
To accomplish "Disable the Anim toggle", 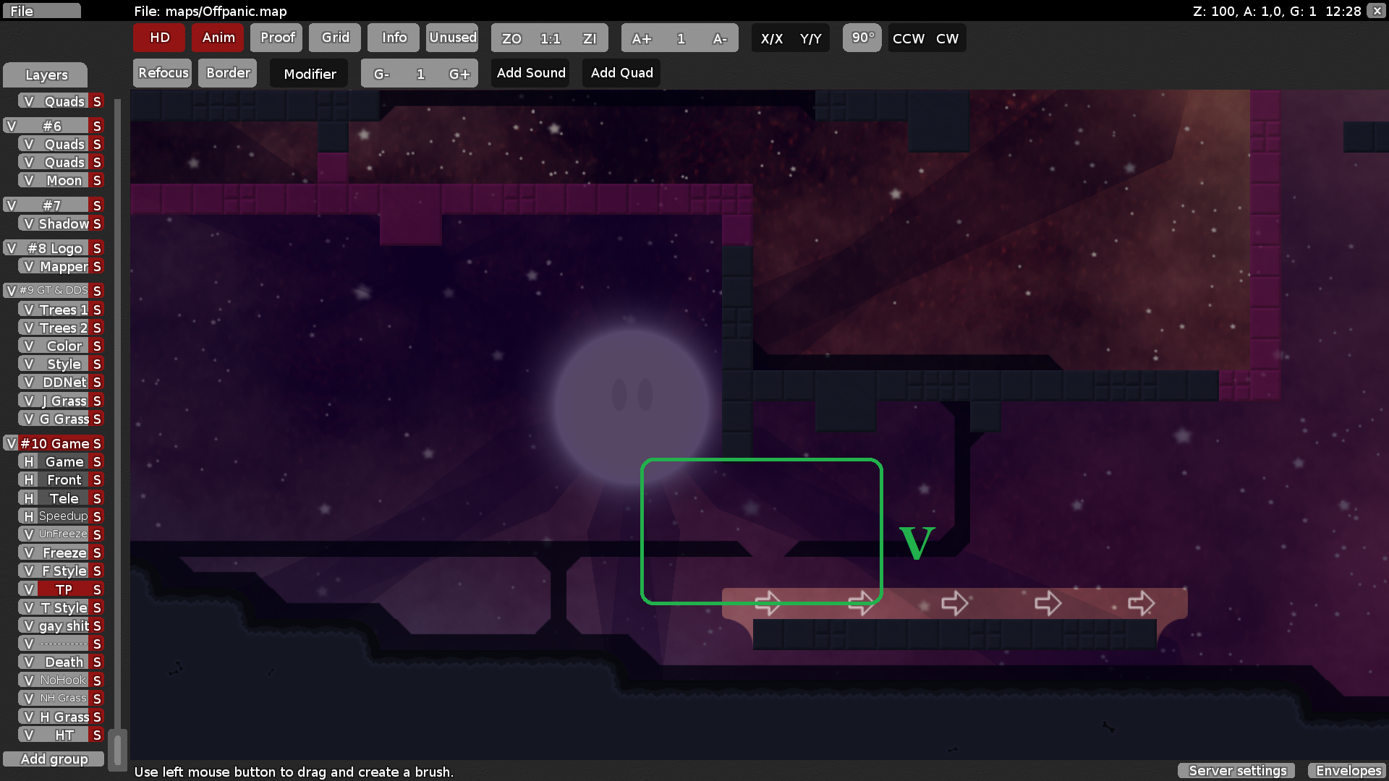I will point(218,37).
